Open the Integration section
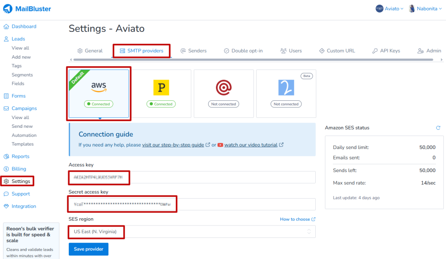 [23, 206]
